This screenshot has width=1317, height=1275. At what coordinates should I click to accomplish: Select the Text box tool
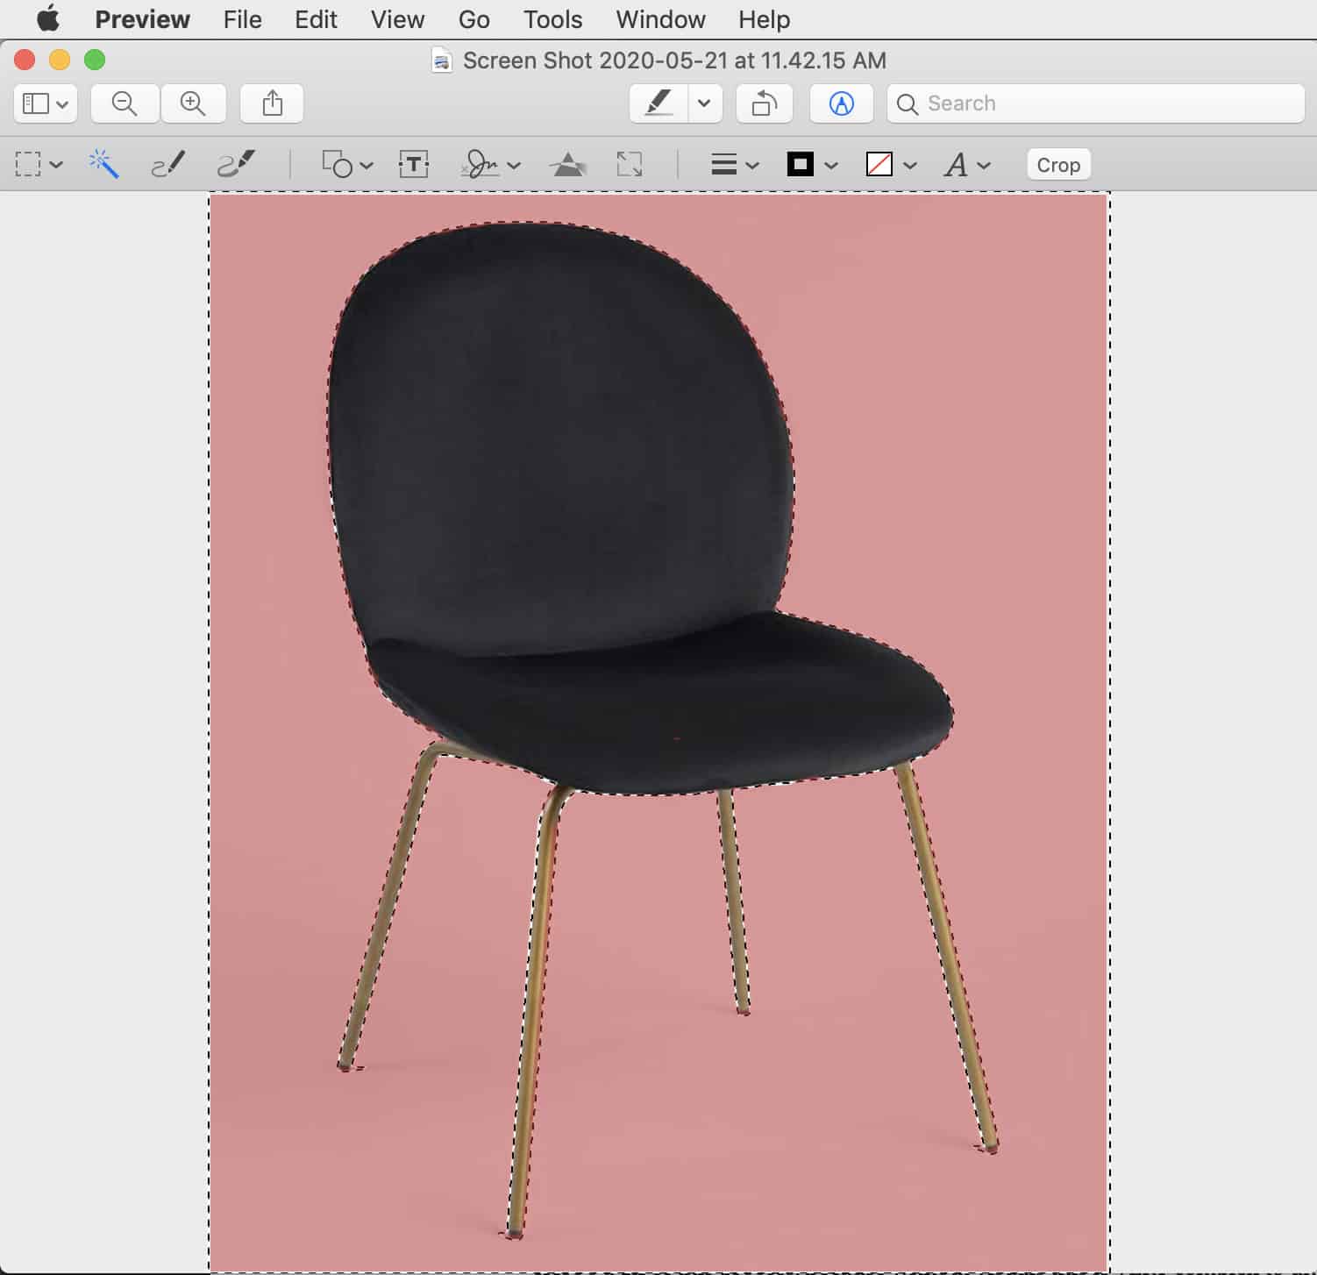(x=414, y=164)
